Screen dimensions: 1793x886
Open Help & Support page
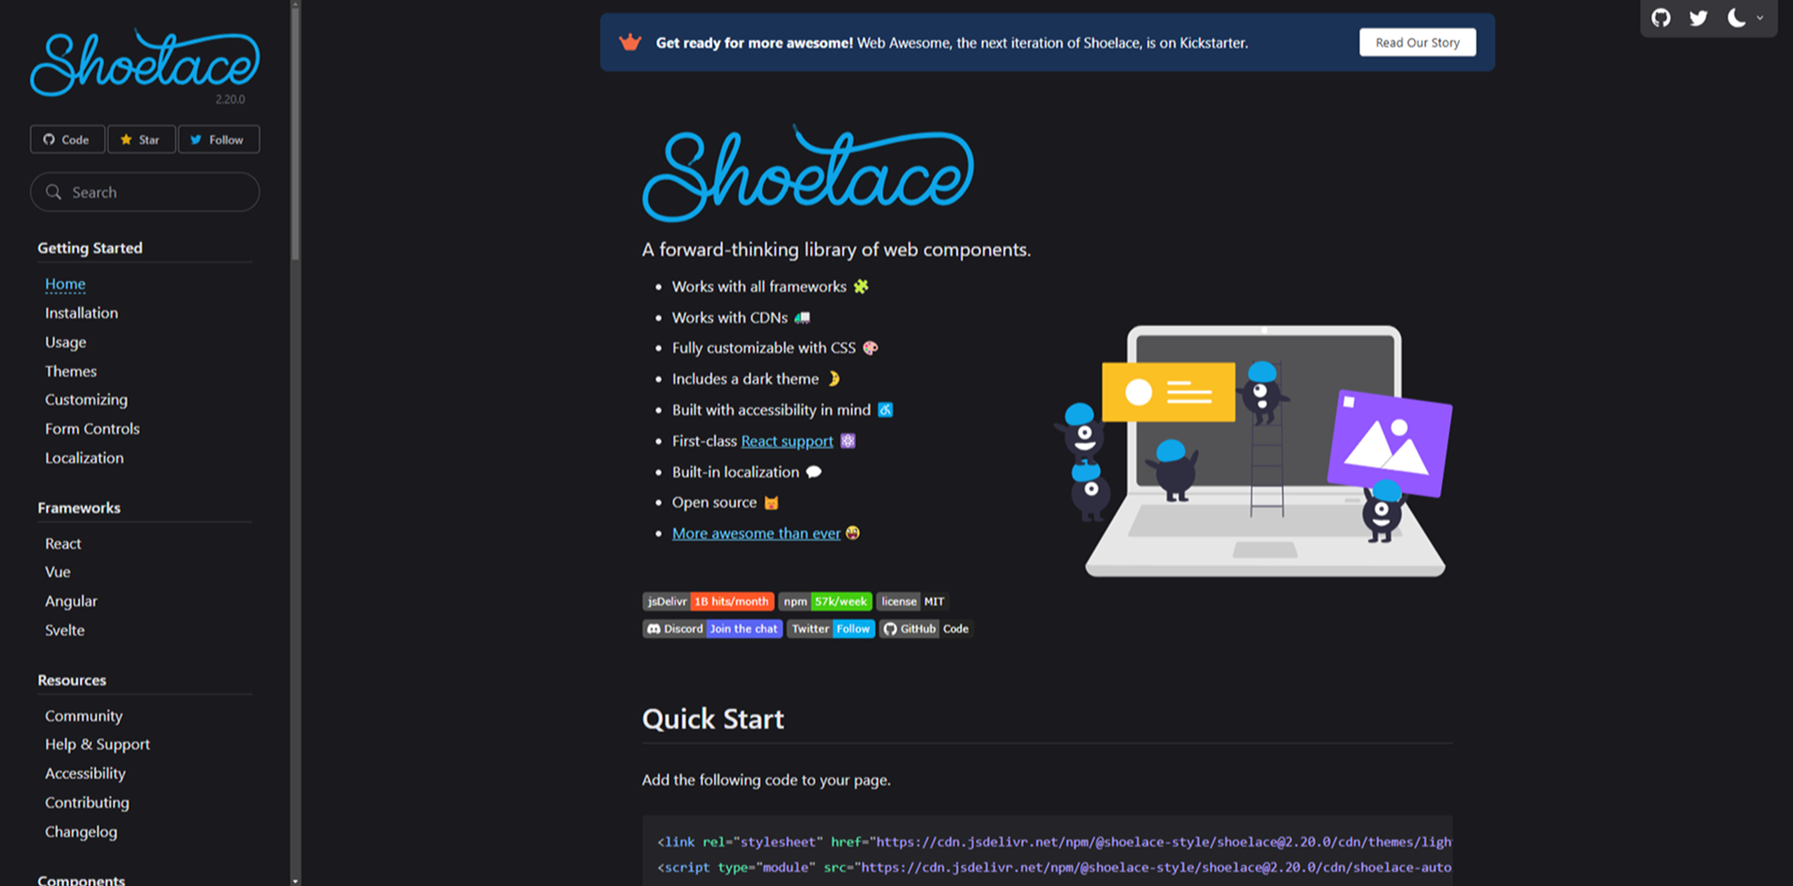click(97, 745)
